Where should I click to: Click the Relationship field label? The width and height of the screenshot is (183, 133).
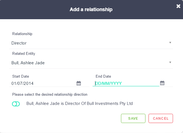[22, 34]
